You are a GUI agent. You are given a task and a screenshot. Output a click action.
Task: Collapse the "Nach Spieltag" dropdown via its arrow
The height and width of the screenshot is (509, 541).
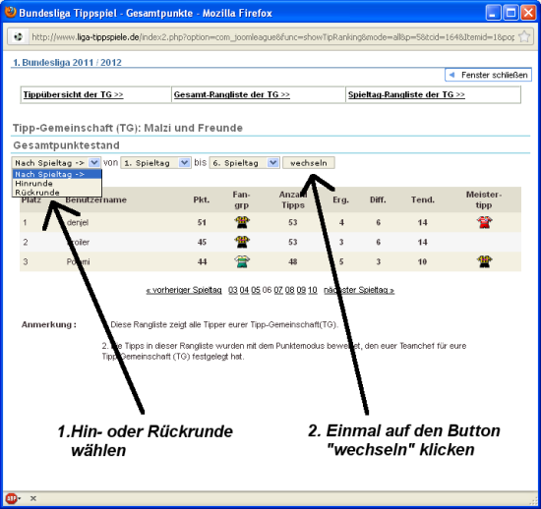click(94, 163)
